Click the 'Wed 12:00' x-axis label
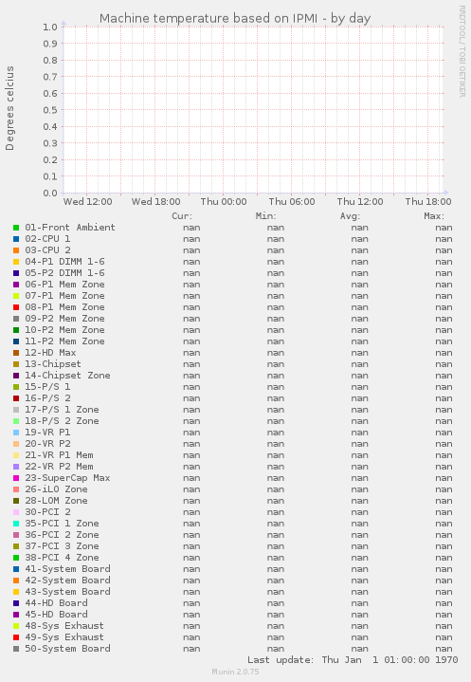Screen dimensions: 471x682 point(88,202)
